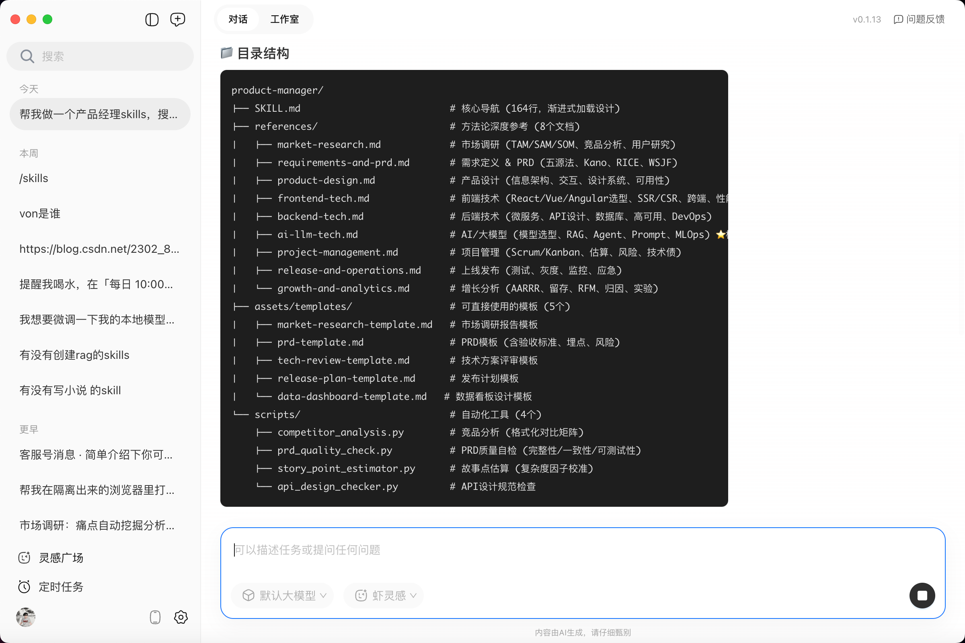Click the model cube icon in input bar
965x643 pixels.
tap(248, 596)
